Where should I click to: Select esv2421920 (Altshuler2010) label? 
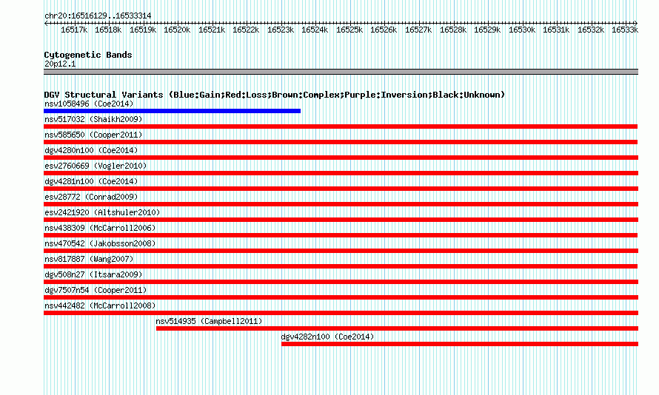coord(102,212)
